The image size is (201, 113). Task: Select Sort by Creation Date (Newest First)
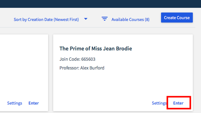click(46, 19)
